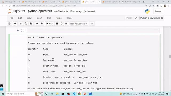The image size is (171, 96).
Task: Open the tab search chevron
Action: [153, 2]
